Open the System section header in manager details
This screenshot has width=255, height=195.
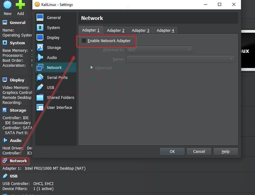point(17,43)
